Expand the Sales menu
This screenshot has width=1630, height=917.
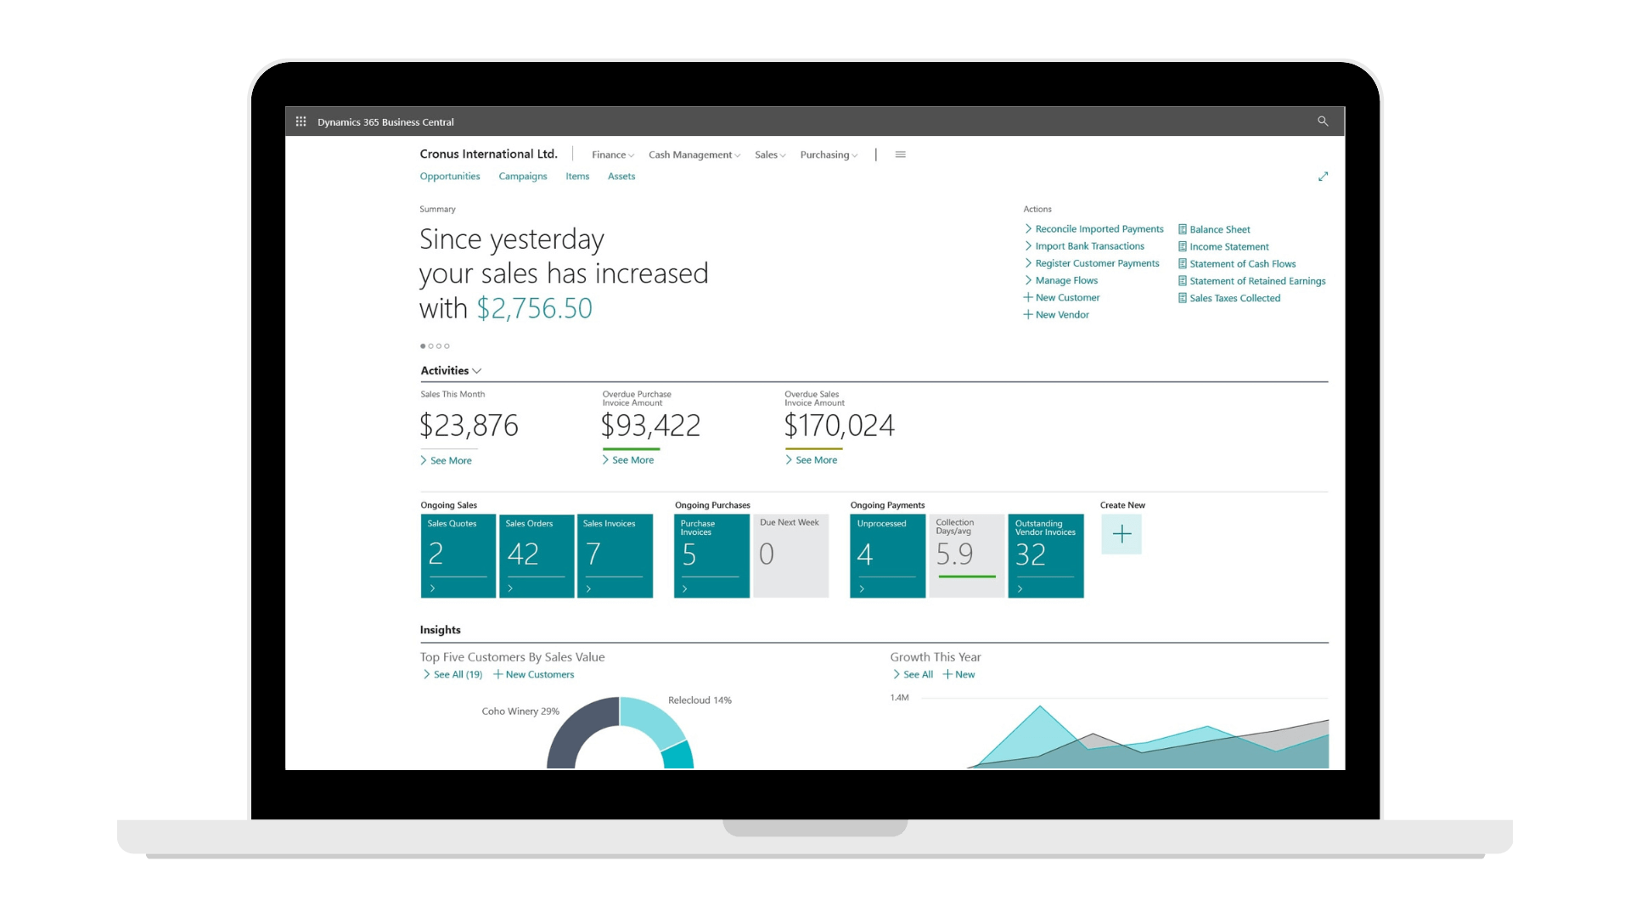(x=770, y=155)
